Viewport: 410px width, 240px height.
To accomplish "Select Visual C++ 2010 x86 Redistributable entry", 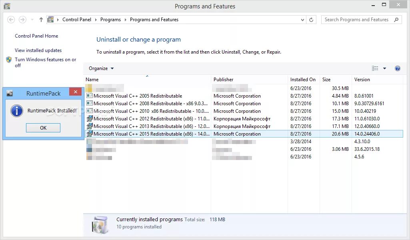I will point(244,111).
